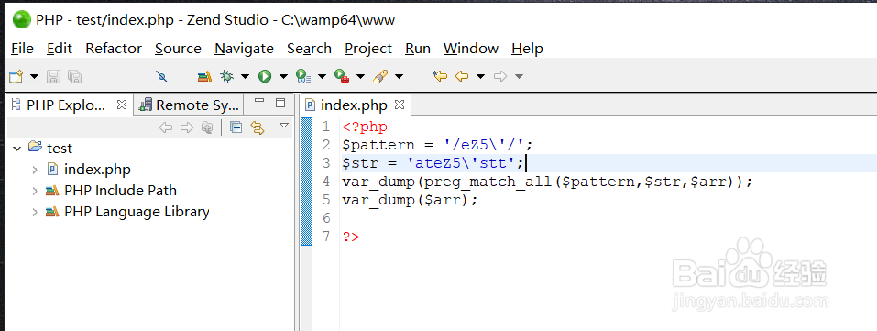
Task: Maximize the PHP Explorer panel
Action: [280, 103]
